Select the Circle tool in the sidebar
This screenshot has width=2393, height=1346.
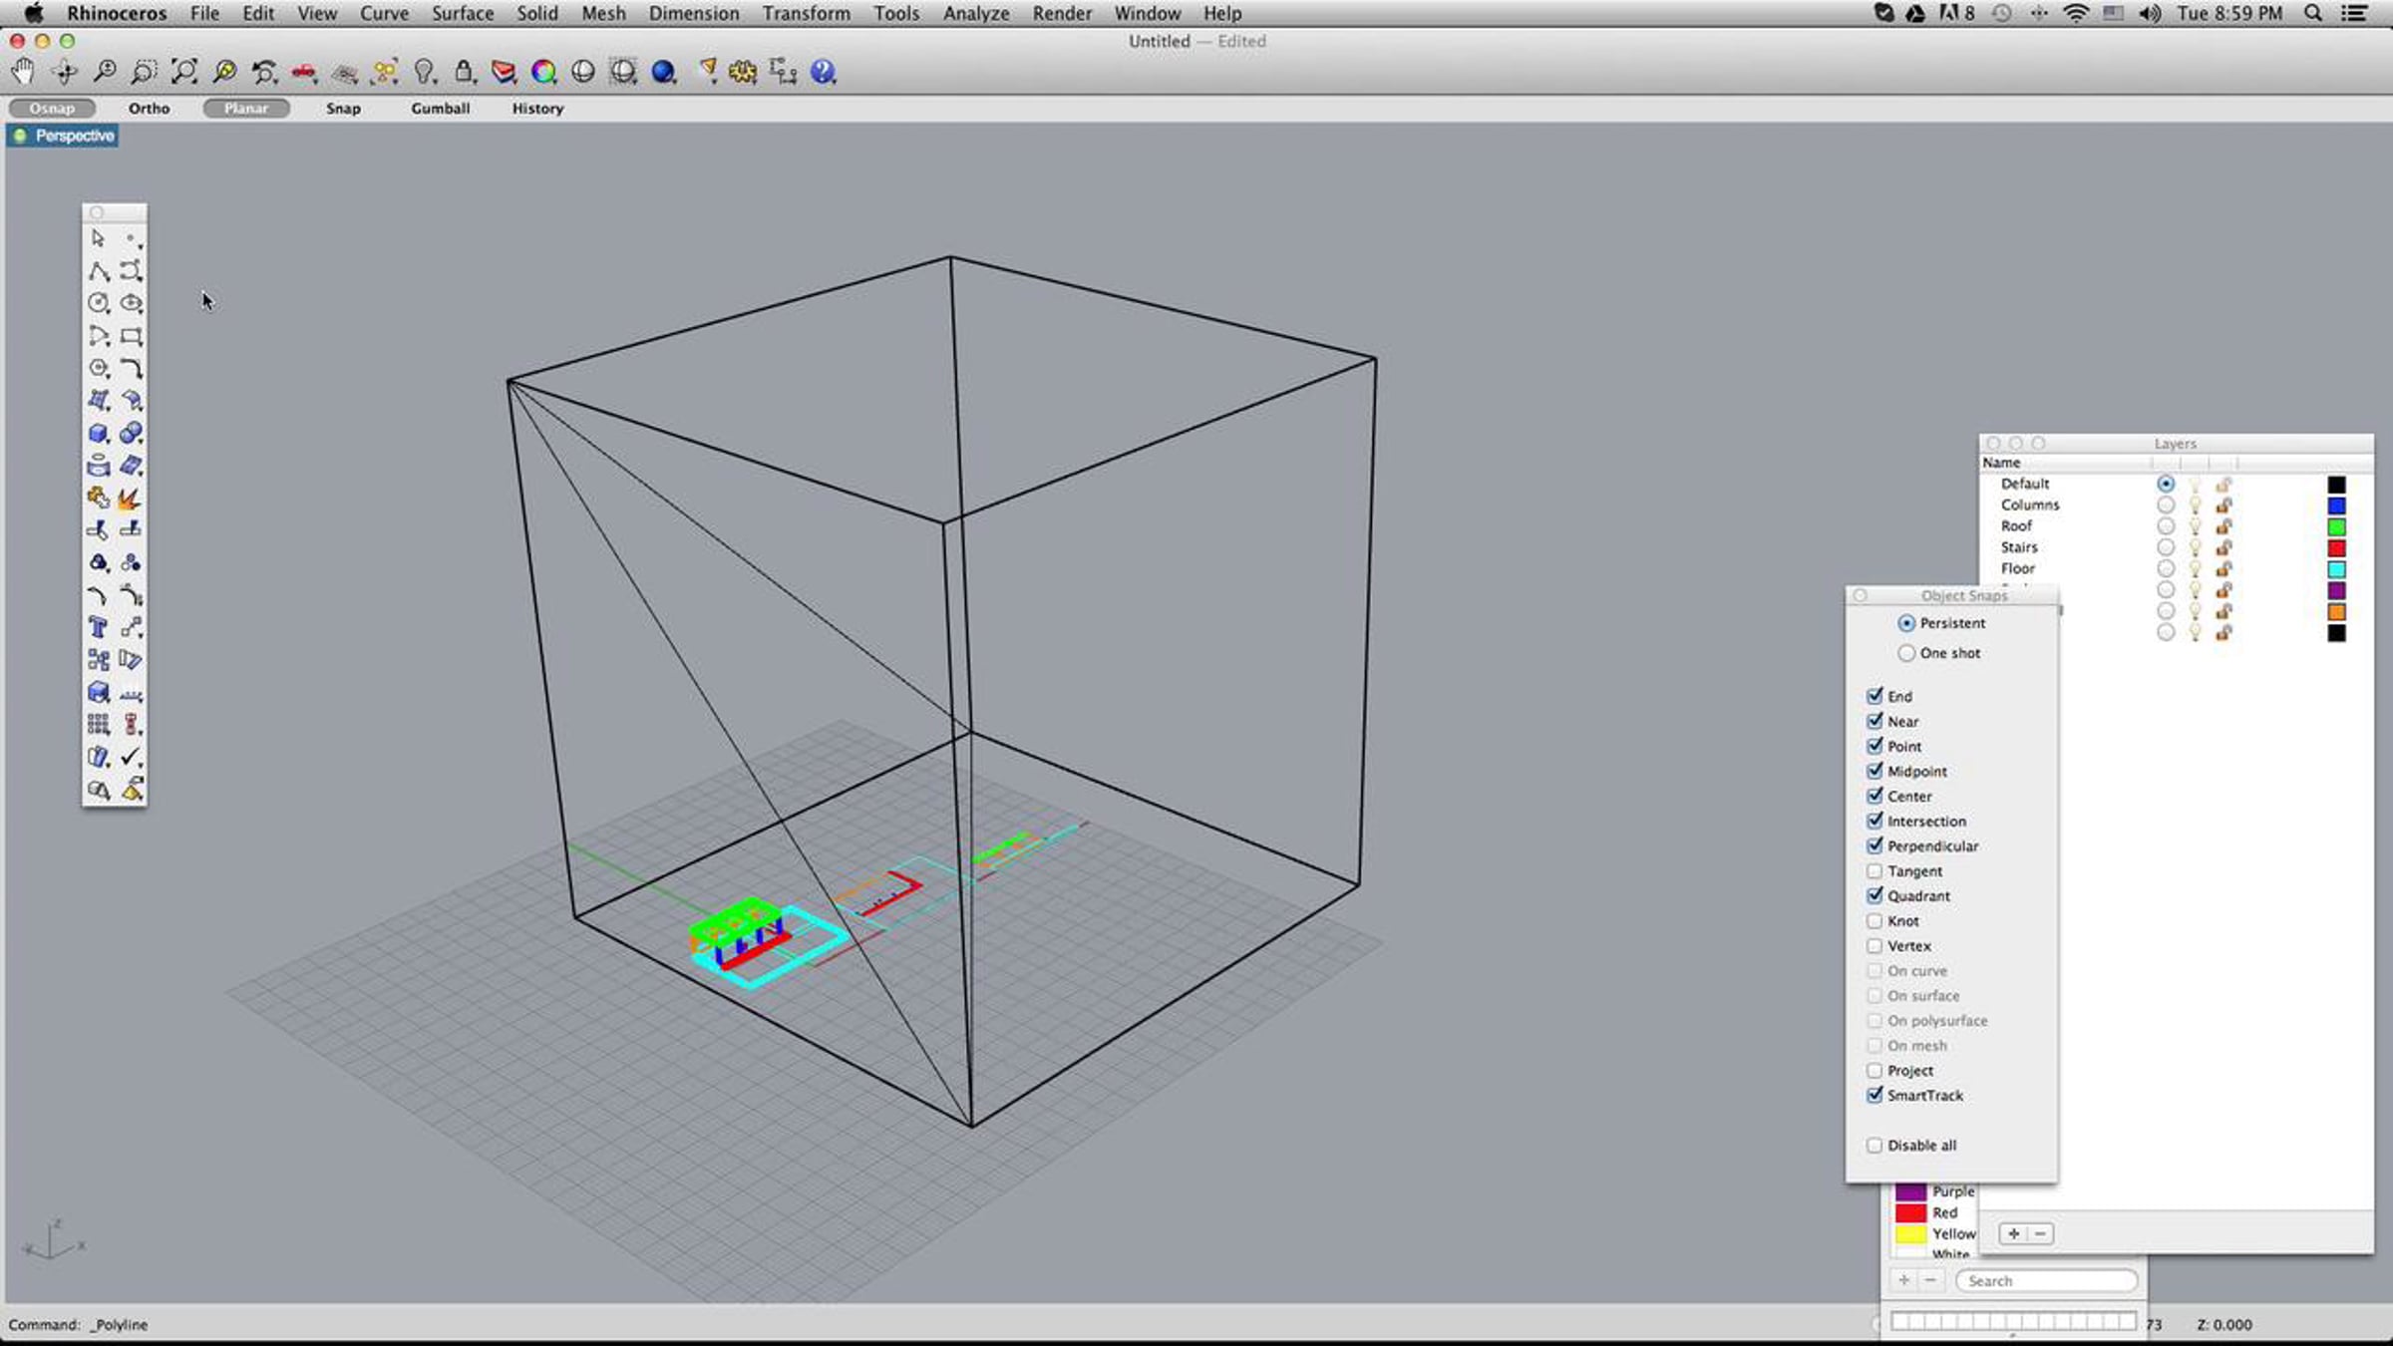(100, 303)
